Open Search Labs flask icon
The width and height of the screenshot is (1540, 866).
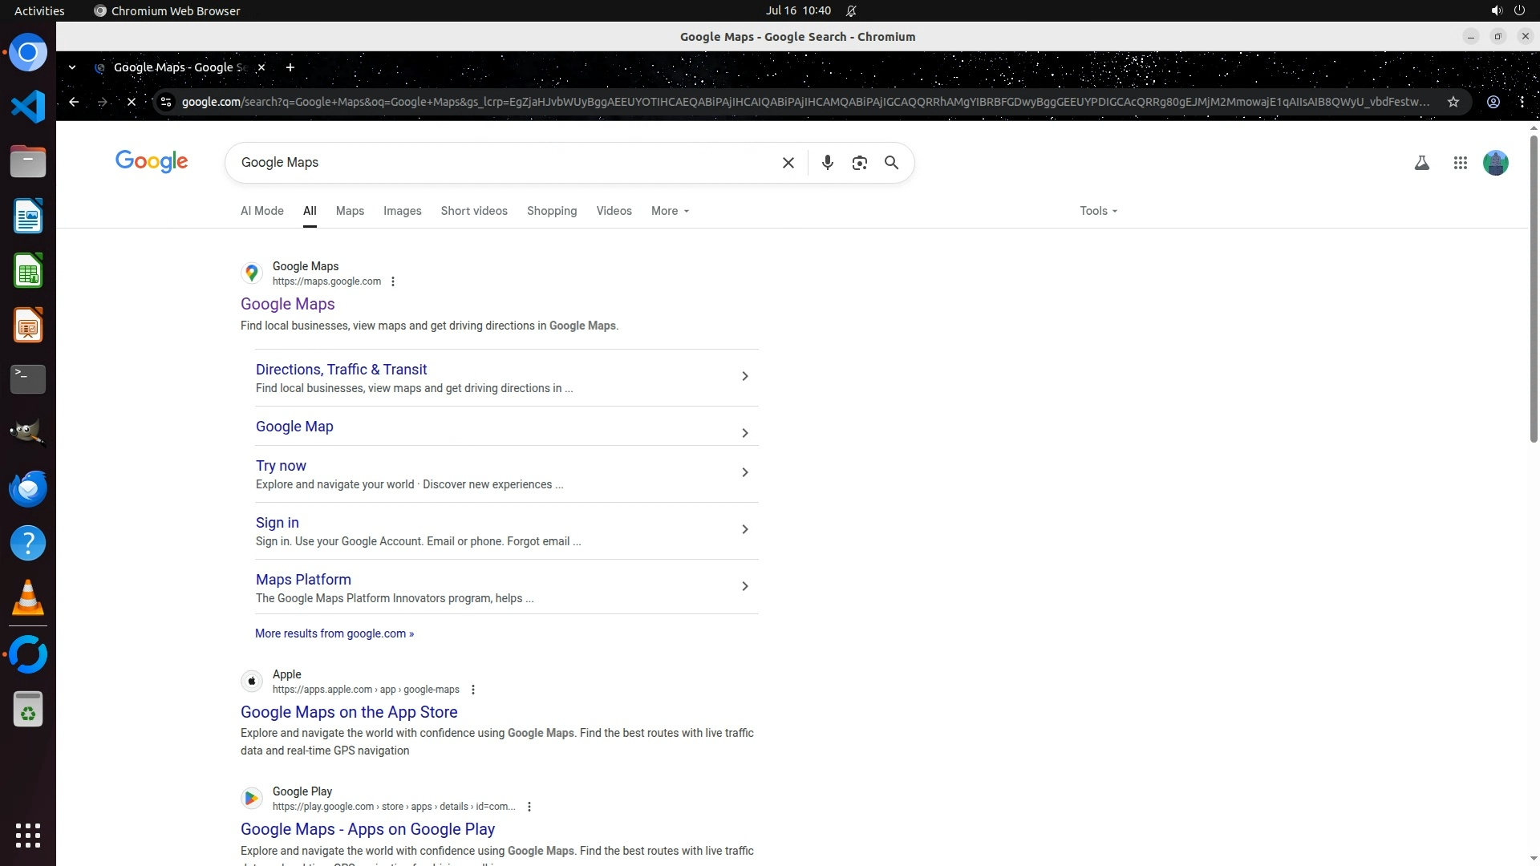coord(1421,163)
